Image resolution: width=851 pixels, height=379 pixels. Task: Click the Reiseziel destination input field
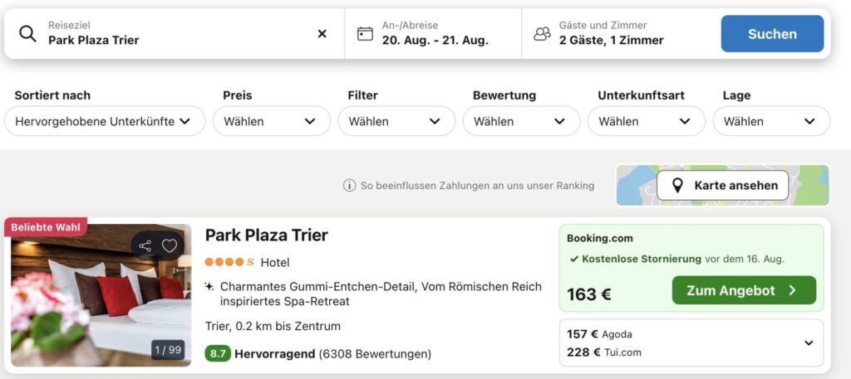point(174,33)
